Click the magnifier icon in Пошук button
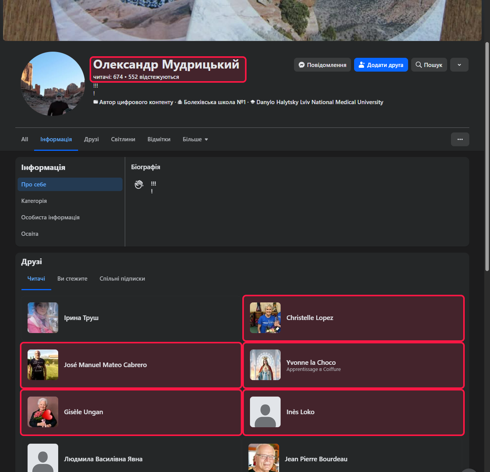Screen dimensions: 490x472 coord(419,65)
